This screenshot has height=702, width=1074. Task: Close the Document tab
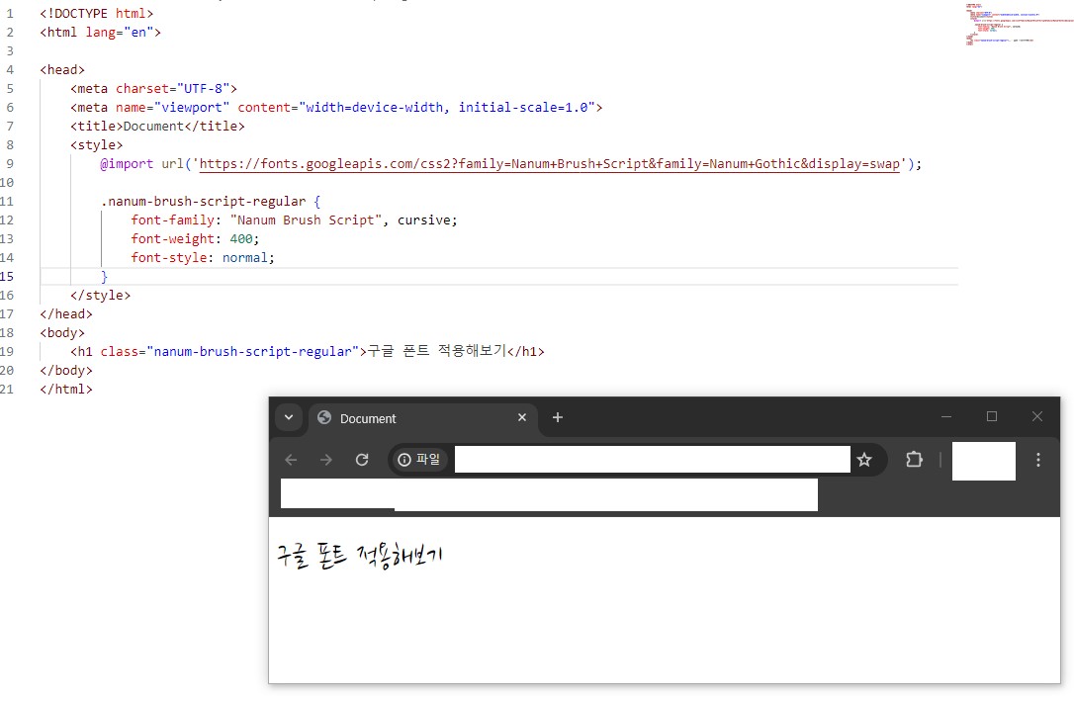point(522,417)
